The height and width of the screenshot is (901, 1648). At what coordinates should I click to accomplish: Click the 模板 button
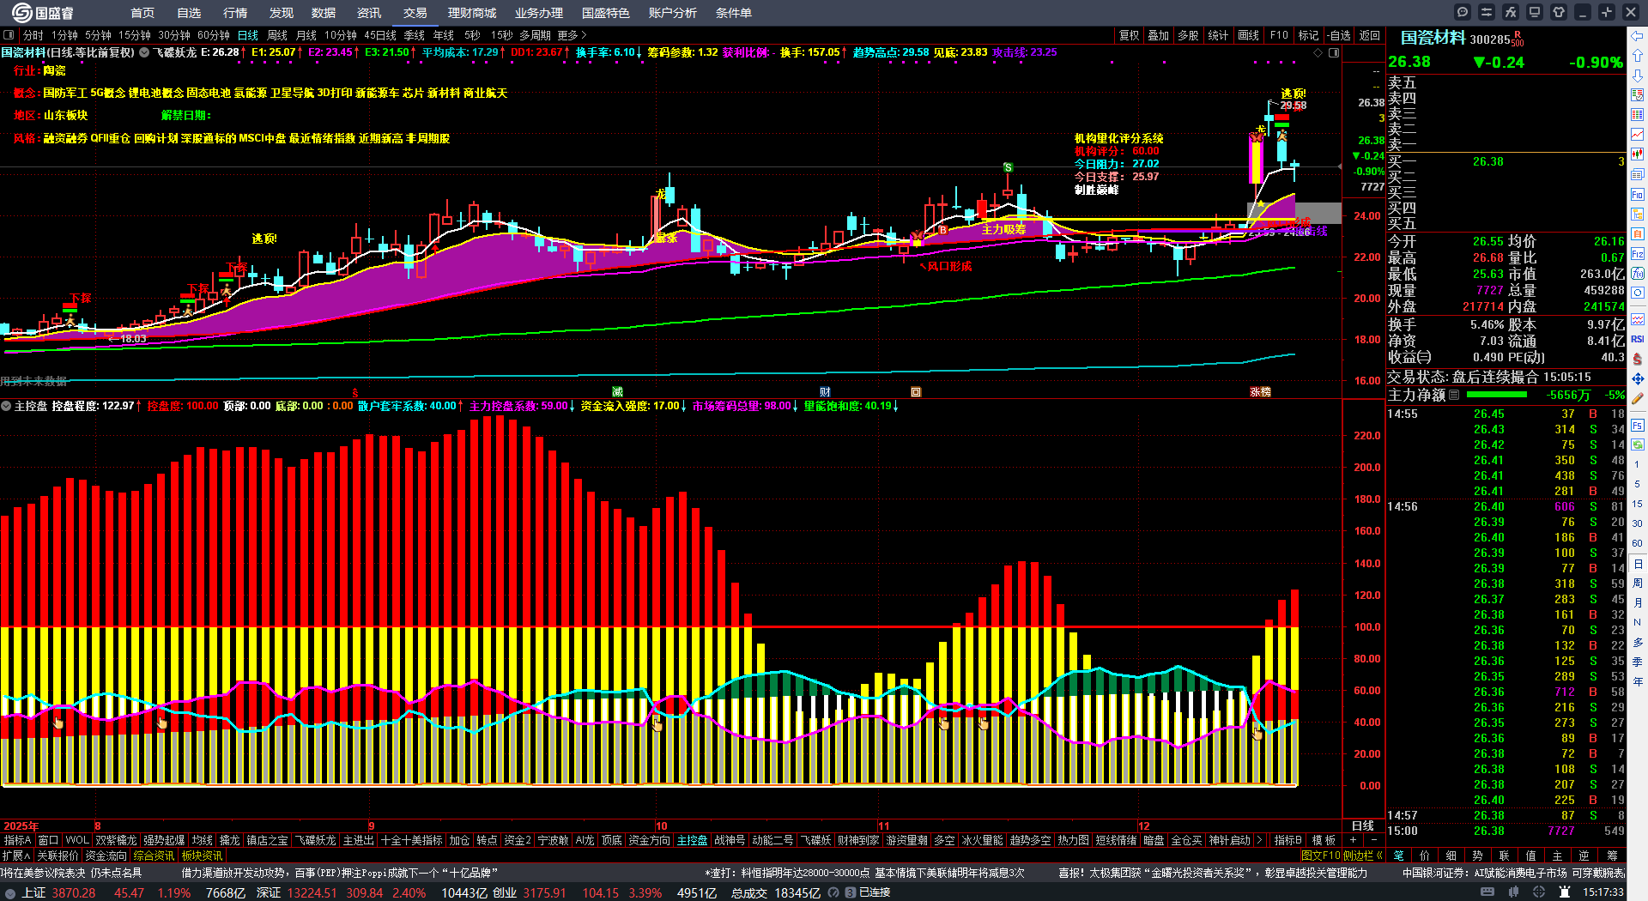pyautogui.click(x=1324, y=841)
